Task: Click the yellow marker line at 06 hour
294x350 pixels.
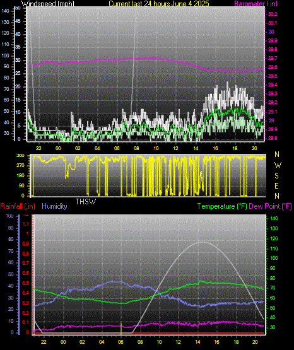Action: click(x=121, y=329)
